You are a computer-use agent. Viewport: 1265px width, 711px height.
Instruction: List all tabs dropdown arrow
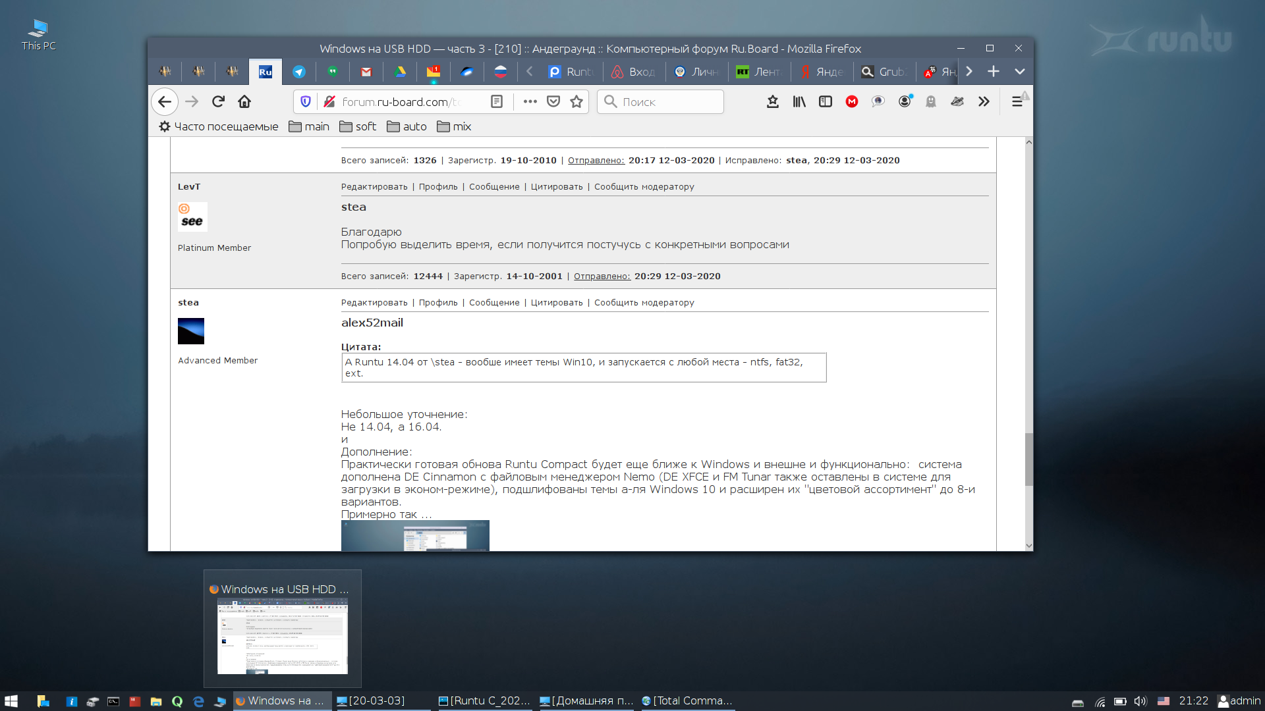(x=1019, y=72)
